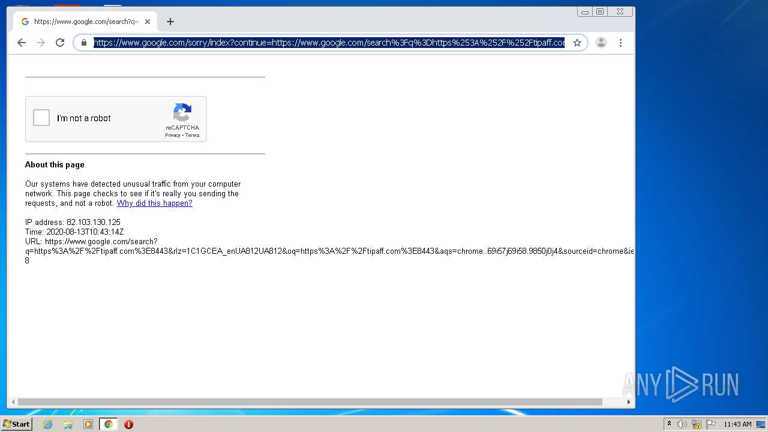Bookmark this page with the star
The image size is (768, 432).
(577, 43)
